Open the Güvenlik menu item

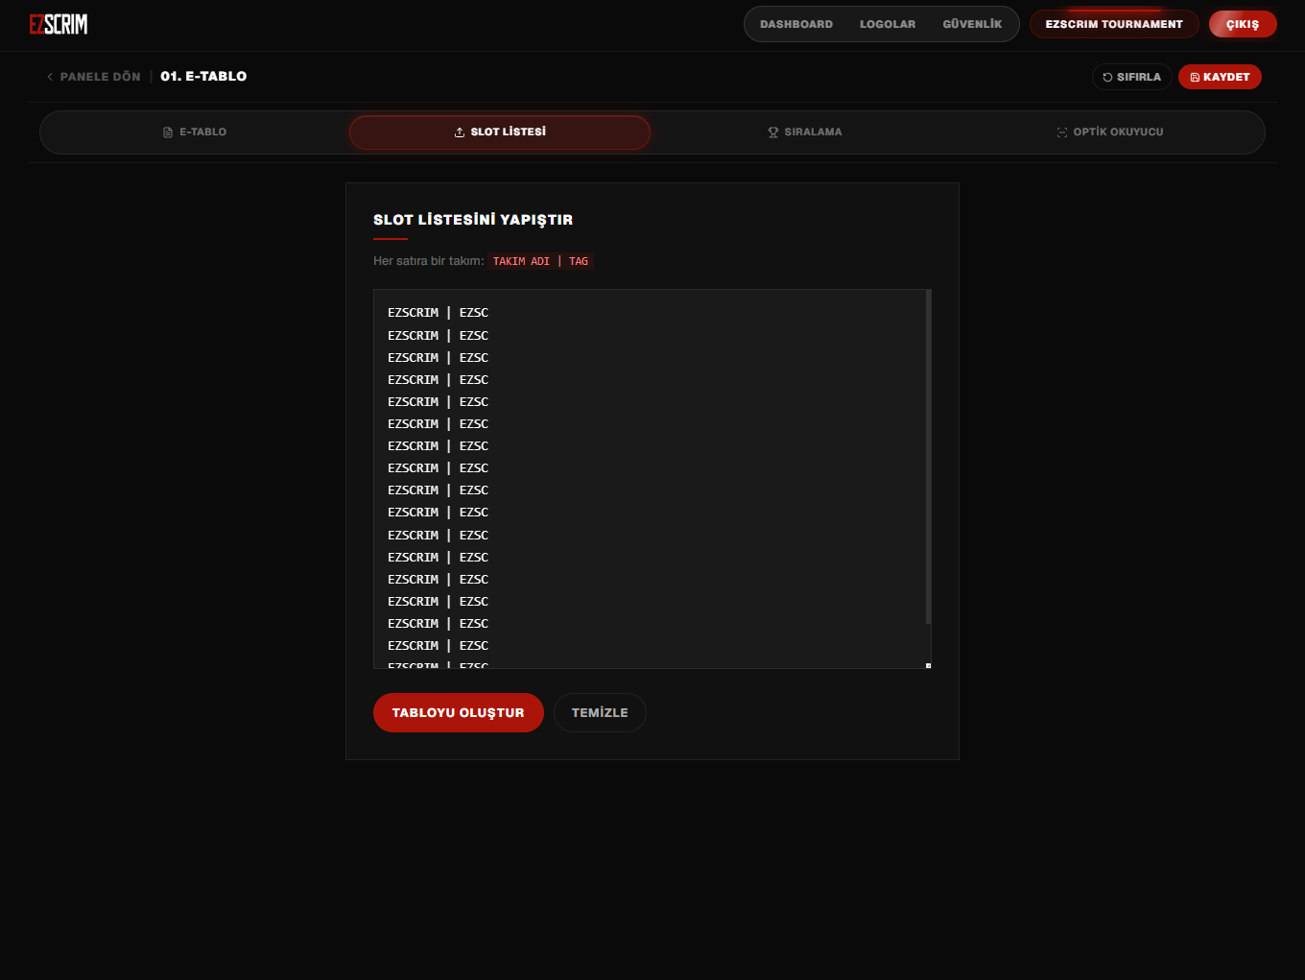[972, 24]
